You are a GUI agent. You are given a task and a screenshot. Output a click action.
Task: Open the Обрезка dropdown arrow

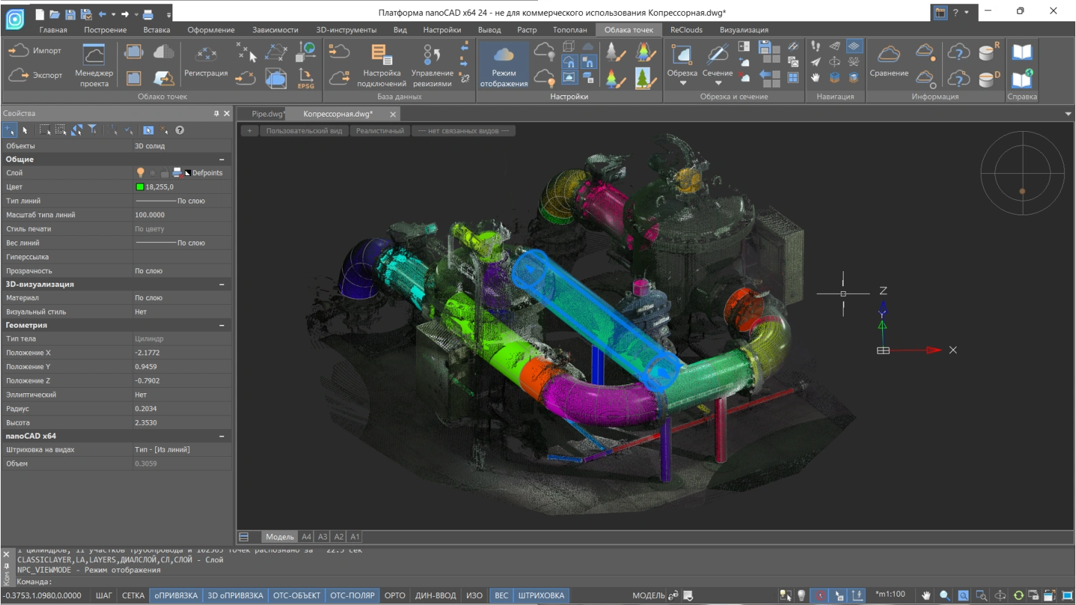683,83
